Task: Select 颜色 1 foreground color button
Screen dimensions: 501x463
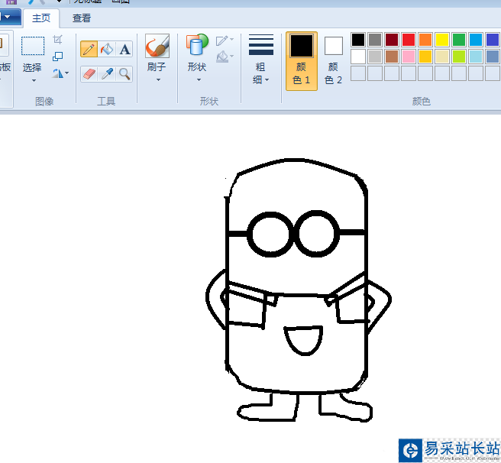Action: click(302, 61)
